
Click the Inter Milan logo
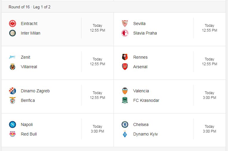tap(13, 33)
